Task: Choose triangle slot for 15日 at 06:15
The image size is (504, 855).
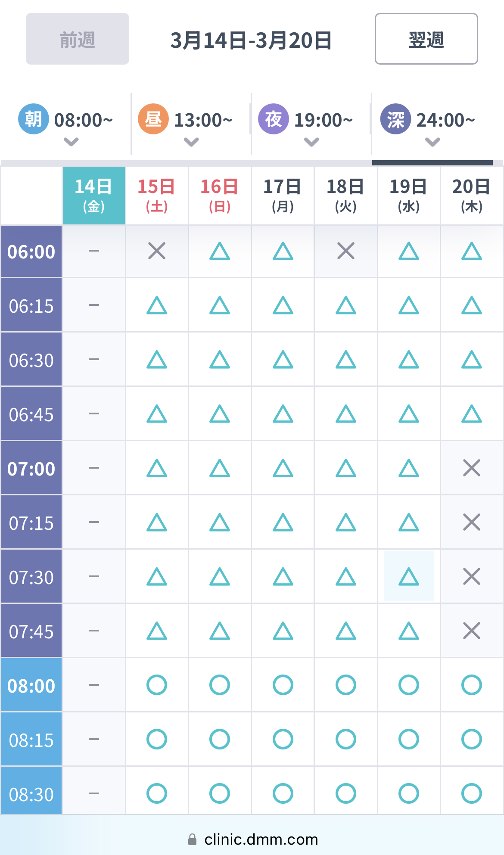Action: coord(157,305)
